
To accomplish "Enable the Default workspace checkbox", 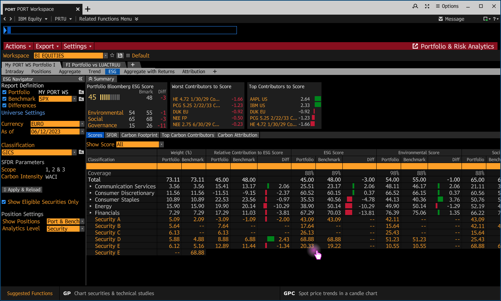I will (128, 55).
